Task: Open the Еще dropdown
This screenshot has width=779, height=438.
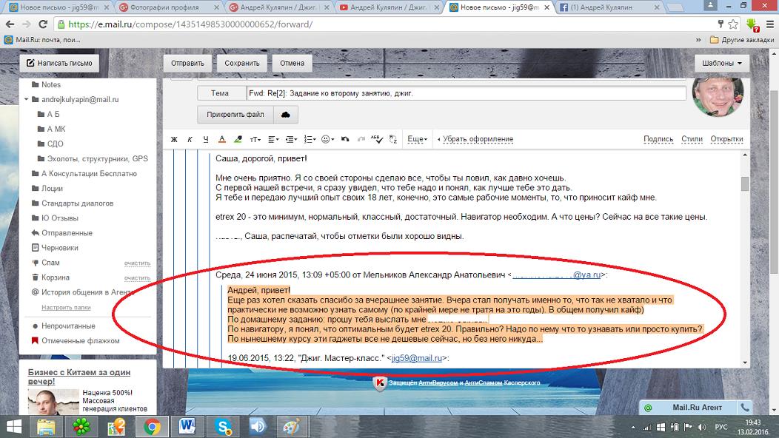Action: [x=418, y=139]
